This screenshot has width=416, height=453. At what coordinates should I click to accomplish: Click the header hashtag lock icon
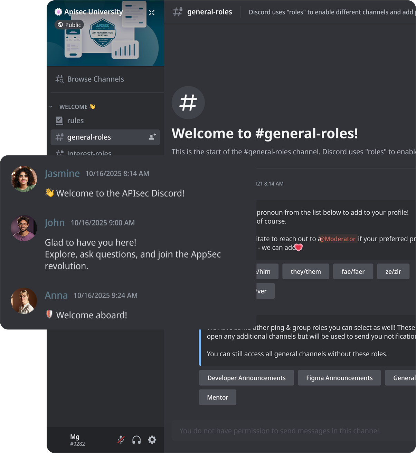click(x=178, y=12)
